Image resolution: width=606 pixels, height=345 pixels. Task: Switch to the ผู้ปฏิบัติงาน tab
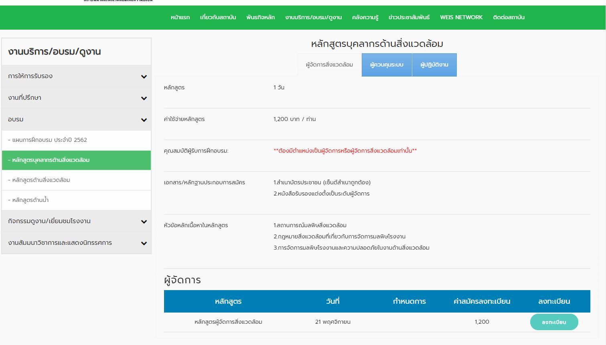click(x=434, y=65)
